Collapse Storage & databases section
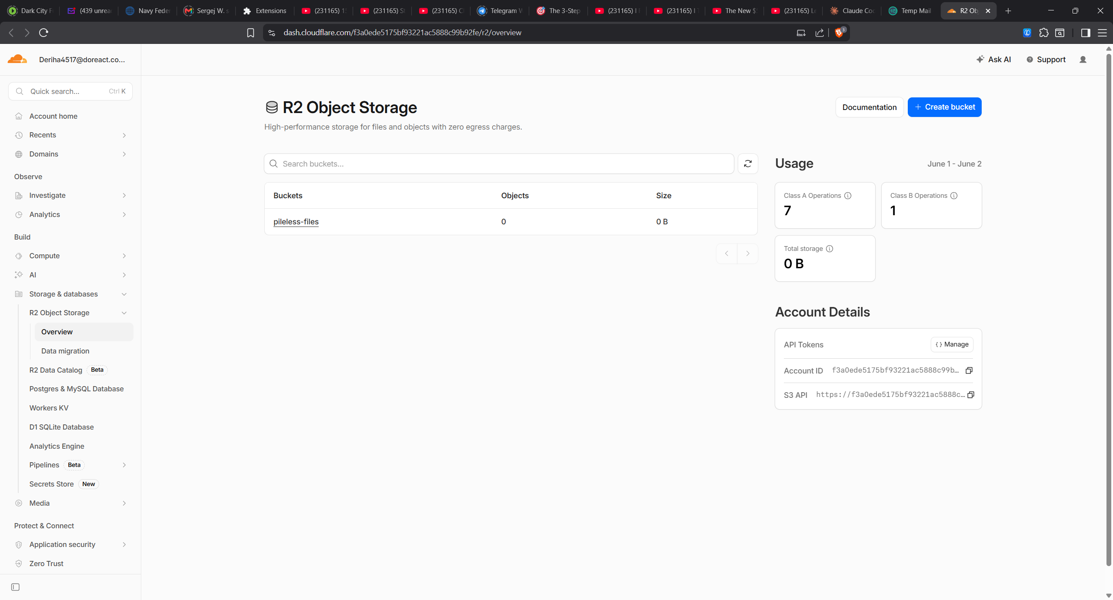Screen dimensions: 1113x600 [70, 294]
